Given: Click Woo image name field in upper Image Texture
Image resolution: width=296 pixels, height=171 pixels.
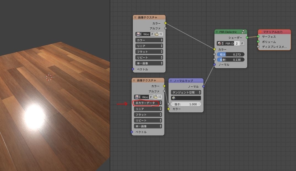Looking at the screenshot, I should 146,34.
